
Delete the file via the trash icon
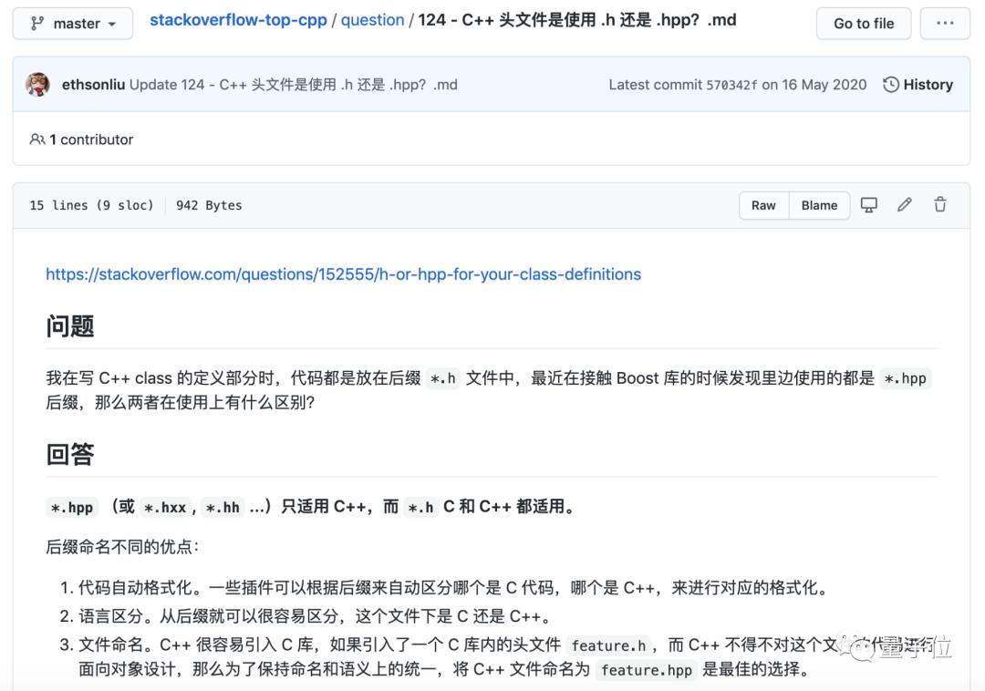click(940, 205)
